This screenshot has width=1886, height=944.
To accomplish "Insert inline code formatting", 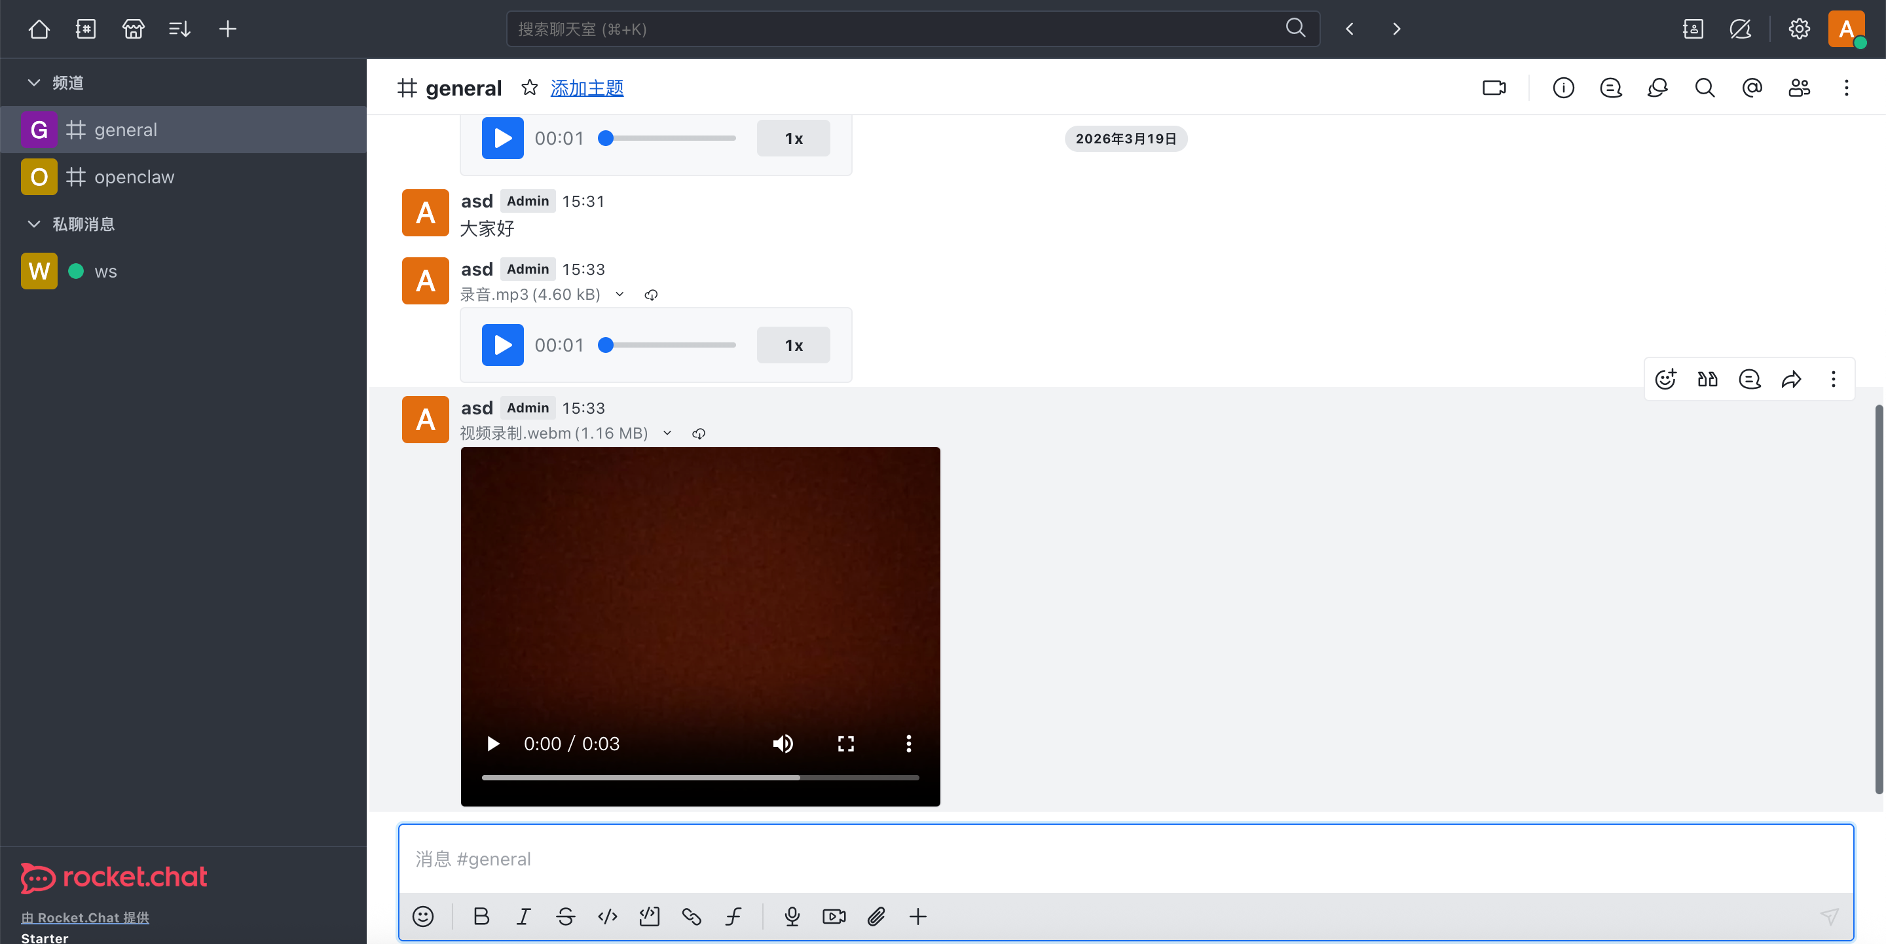I will [607, 917].
